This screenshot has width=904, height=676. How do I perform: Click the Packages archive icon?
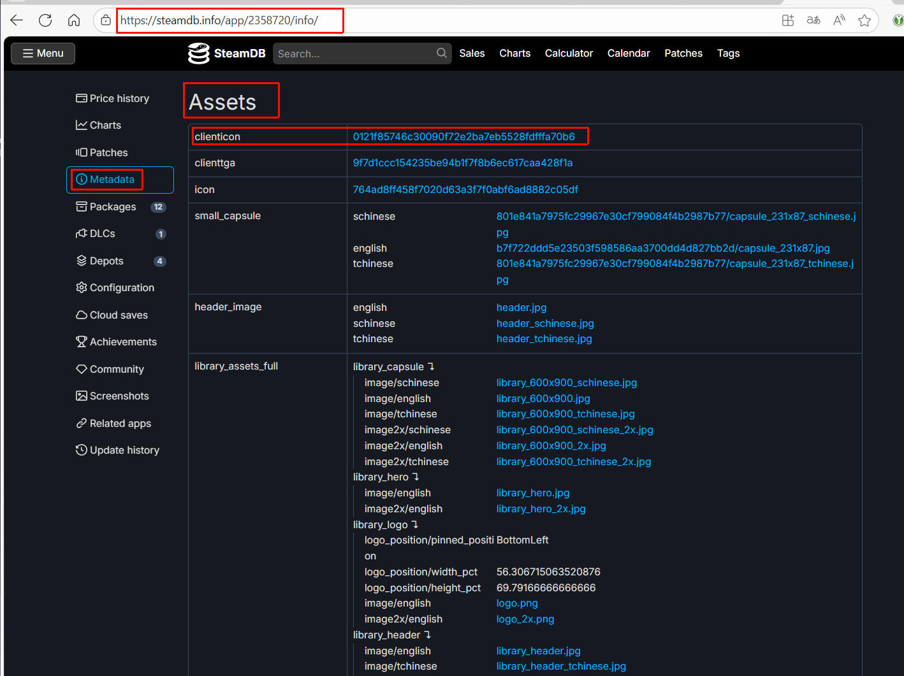coord(82,206)
